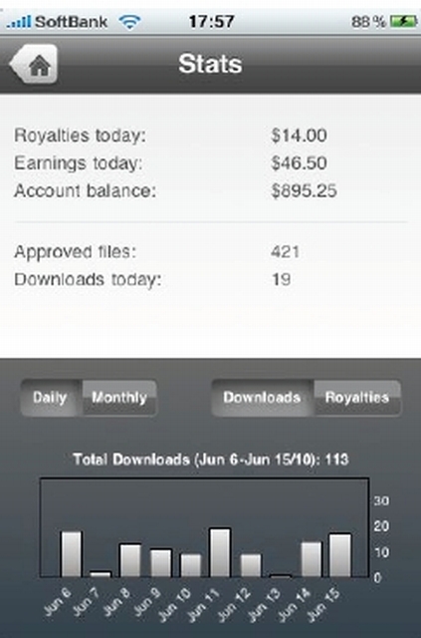Select the Jun 15 bar
Image resolution: width=421 pixels, height=638 pixels.
point(340,555)
